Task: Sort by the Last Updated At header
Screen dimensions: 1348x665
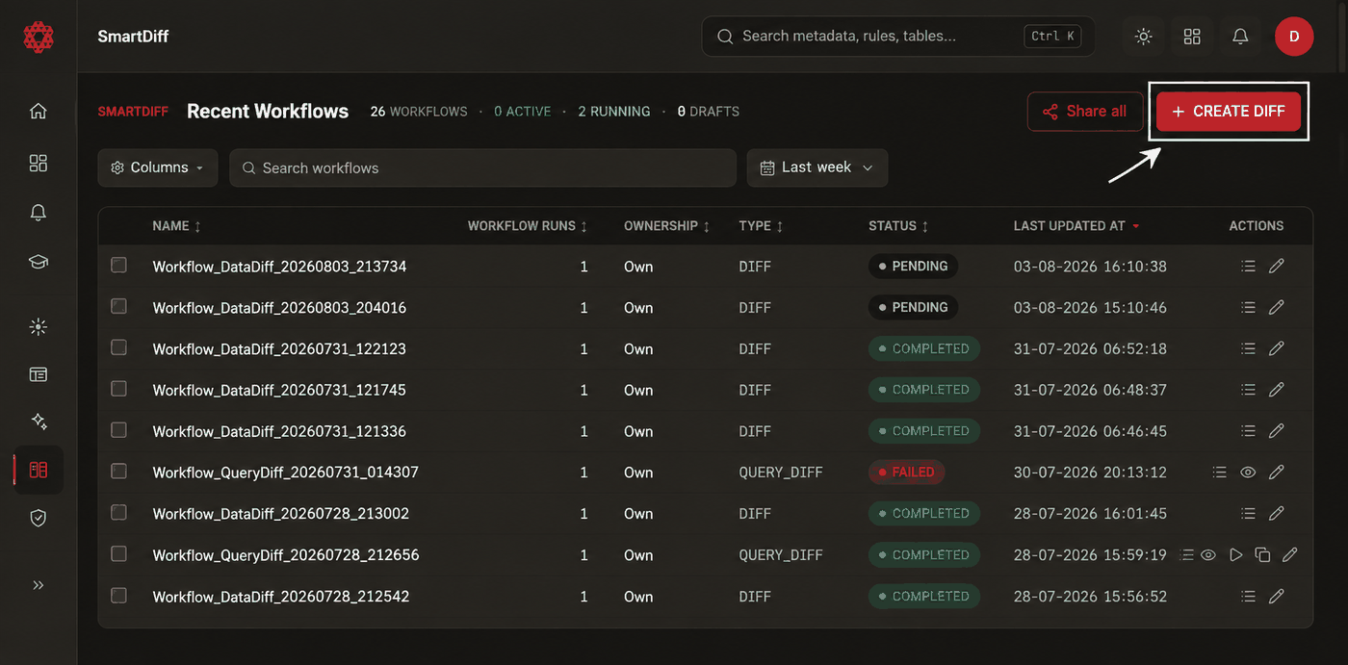Action: tap(1076, 226)
